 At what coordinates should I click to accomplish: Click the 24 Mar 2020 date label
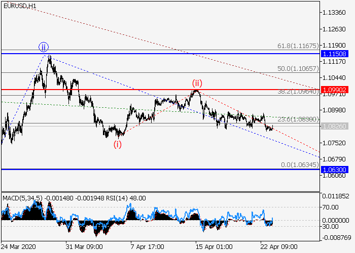(x=20, y=247)
